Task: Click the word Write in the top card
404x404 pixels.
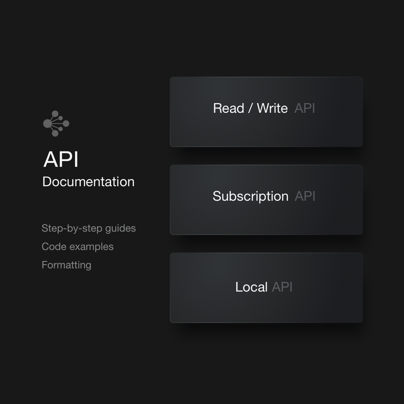Action: 272,108
